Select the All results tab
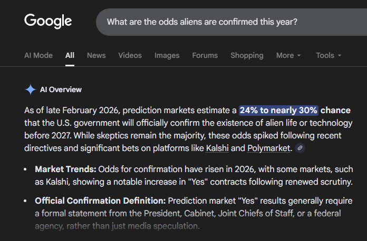The height and width of the screenshot is (241, 367). coord(70,55)
